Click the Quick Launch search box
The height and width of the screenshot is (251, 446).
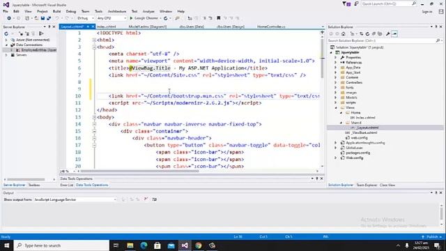click(x=389, y=3)
